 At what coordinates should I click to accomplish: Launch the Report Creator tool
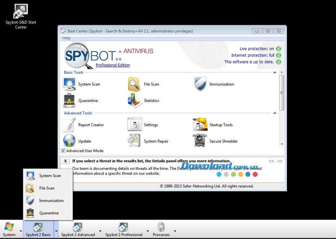pyautogui.click(x=69, y=125)
